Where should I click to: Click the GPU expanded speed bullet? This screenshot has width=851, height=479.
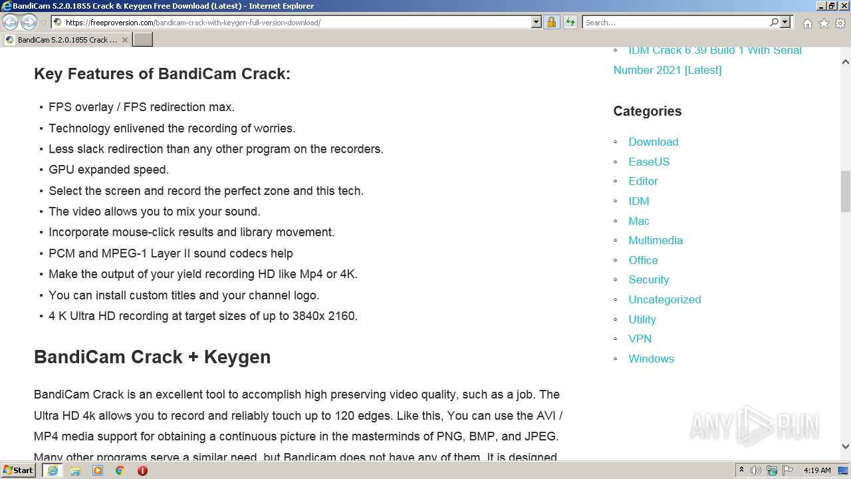point(109,170)
